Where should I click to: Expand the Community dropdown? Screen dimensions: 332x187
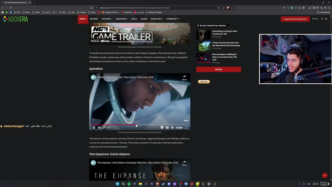coord(173,19)
